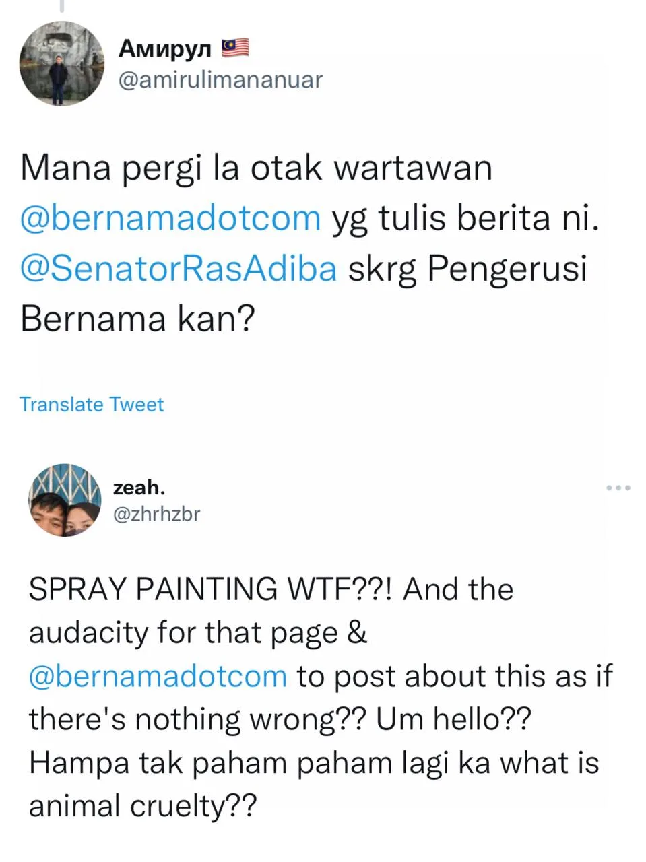Click the "skrg Pengerusi" text
The image size is (646, 862).
pyautogui.click(x=467, y=268)
